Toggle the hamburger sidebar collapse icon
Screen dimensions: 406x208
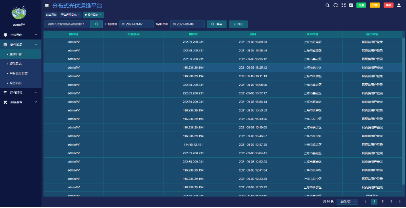[x=47, y=6]
